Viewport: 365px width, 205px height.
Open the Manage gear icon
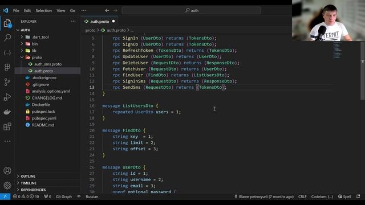pyautogui.click(x=7, y=186)
